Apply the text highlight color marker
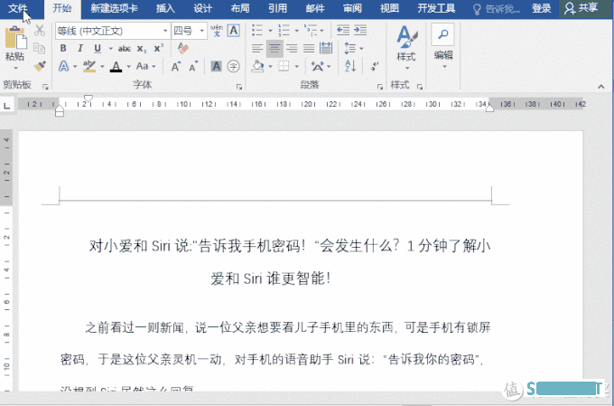Viewport: 614px width, 406px height. click(89, 66)
